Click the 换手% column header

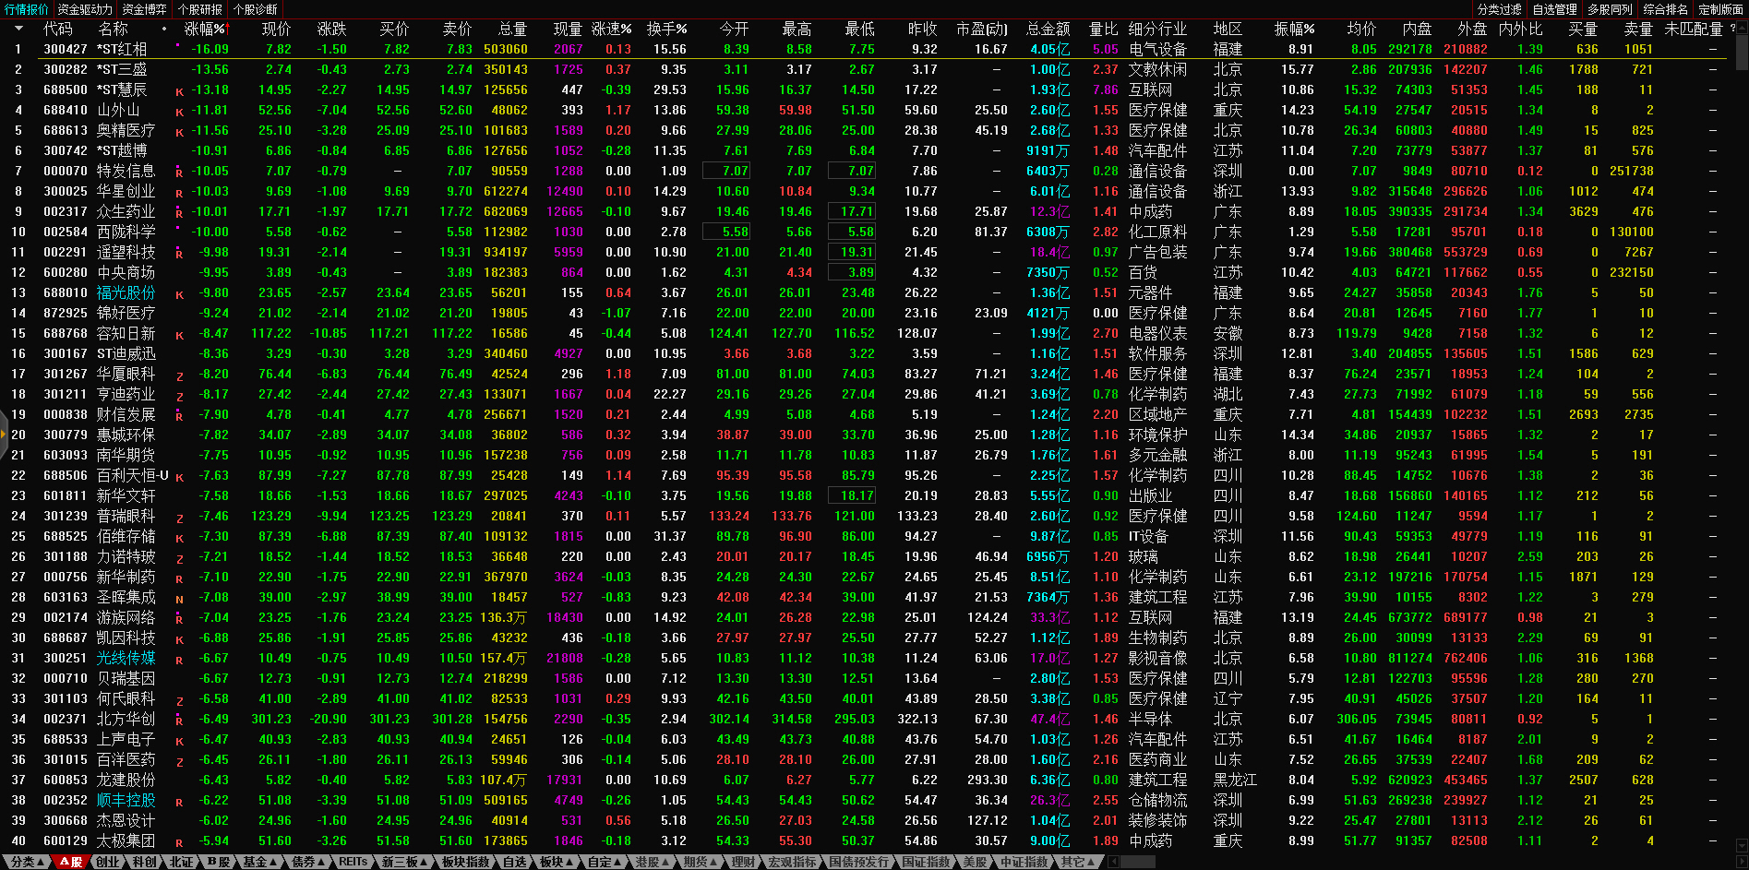pos(666,30)
